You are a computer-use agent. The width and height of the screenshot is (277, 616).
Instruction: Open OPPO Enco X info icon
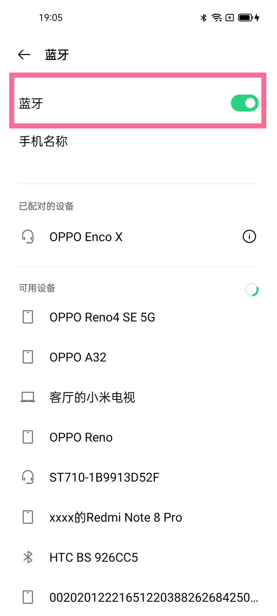(249, 237)
